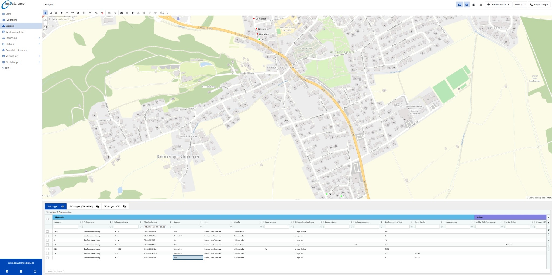Expand the Statistik sidebar submenu

pyautogui.click(x=39, y=44)
